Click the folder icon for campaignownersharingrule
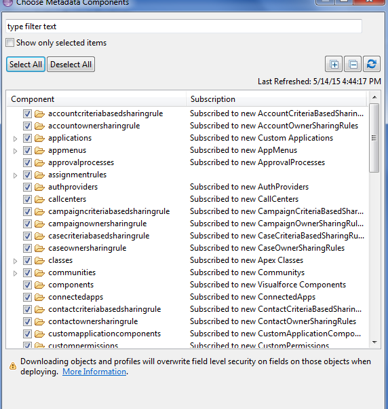This screenshot has height=409, width=388. 39,224
